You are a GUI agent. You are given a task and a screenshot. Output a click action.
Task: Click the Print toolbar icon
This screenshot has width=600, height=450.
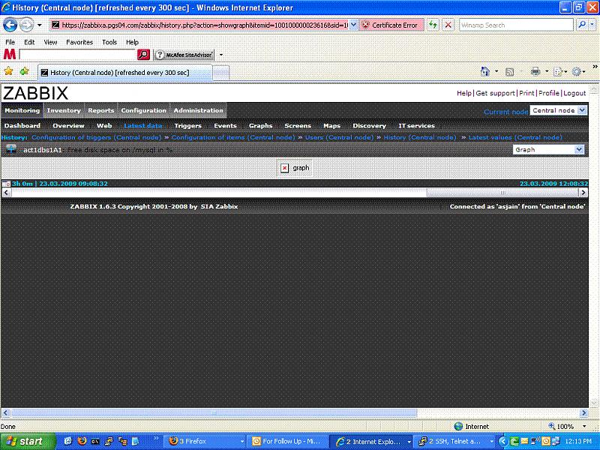pos(535,71)
